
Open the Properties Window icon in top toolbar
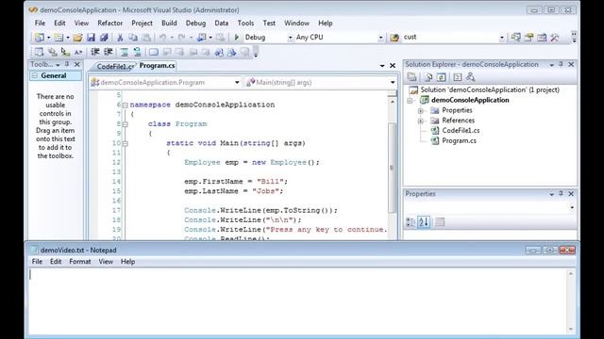click(528, 38)
